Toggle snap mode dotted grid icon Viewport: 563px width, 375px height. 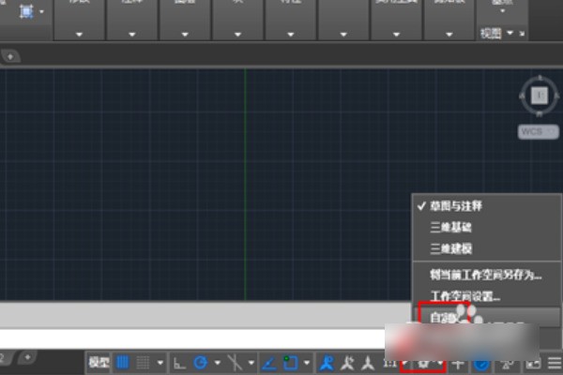(144, 362)
